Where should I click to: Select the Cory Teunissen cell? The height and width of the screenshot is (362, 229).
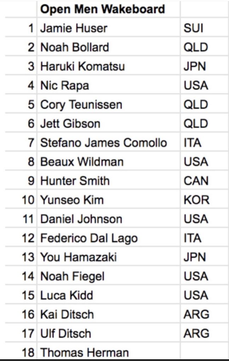point(81,105)
